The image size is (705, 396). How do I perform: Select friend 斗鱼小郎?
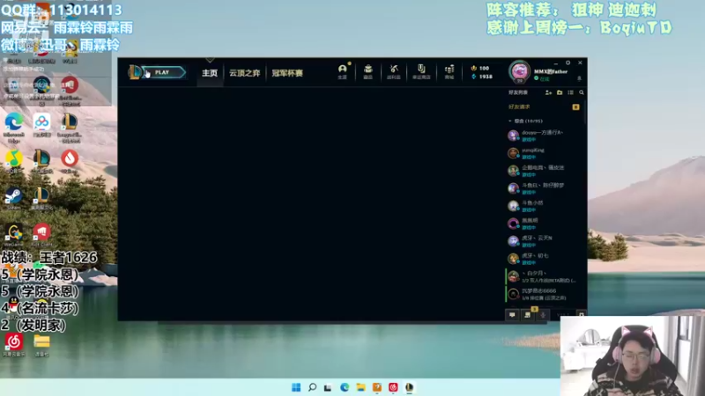pyautogui.click(x=544, y=206)
